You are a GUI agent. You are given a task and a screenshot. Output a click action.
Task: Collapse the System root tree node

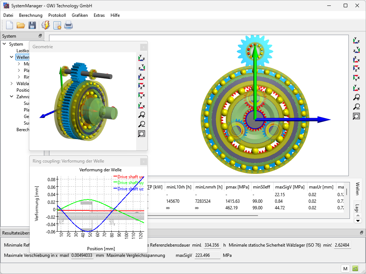click(x=4, y=44)
